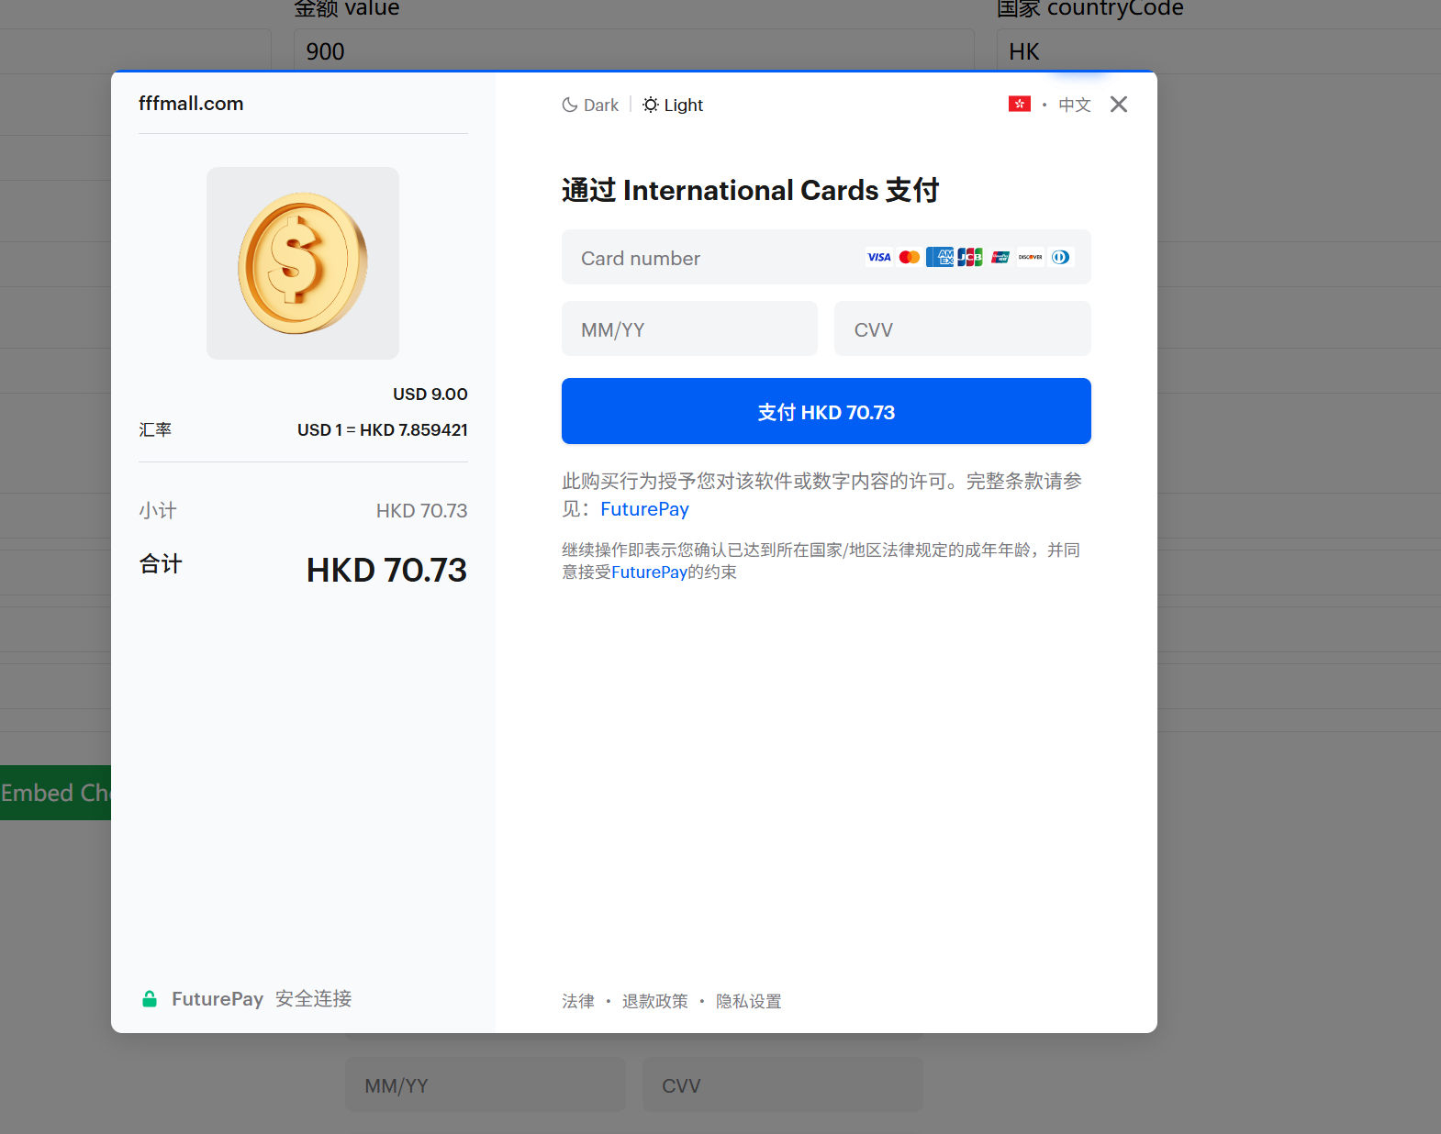
Task: Click the gold dollar coin product image
Action: point(303,263)
